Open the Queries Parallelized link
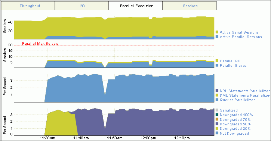This screenshot has width=271, height=141. tap(237, 100)
